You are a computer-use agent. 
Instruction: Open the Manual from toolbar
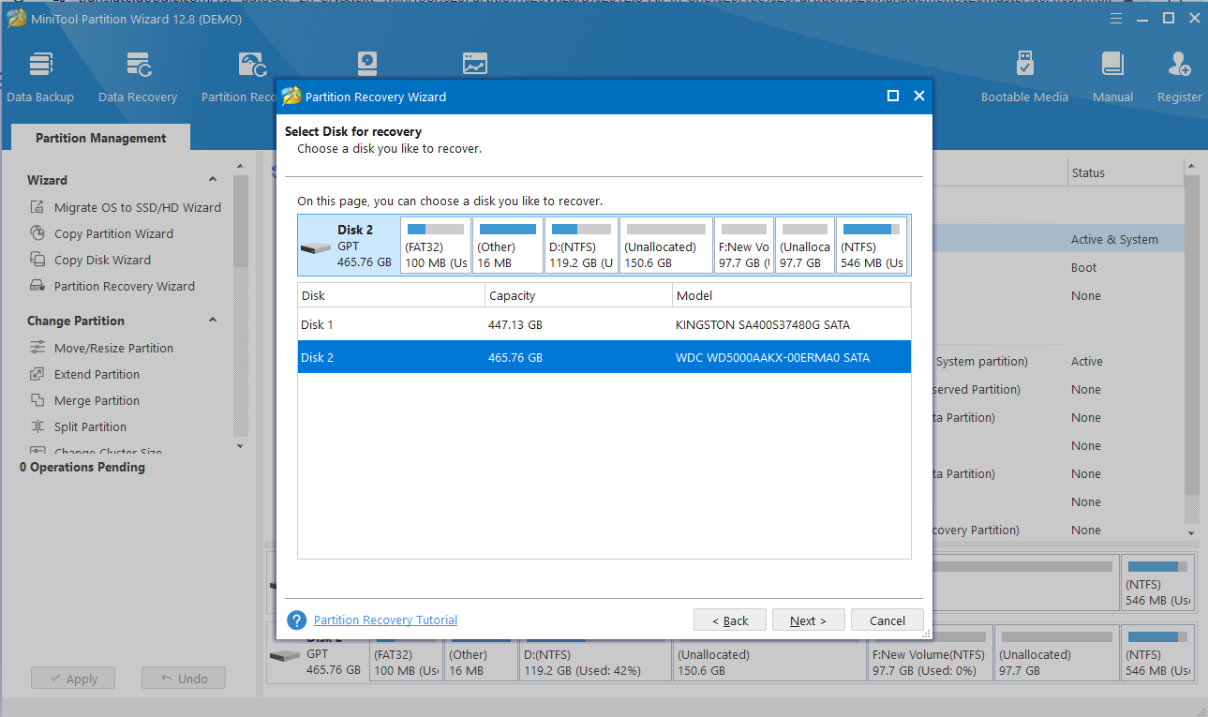tap(1112, 77)
